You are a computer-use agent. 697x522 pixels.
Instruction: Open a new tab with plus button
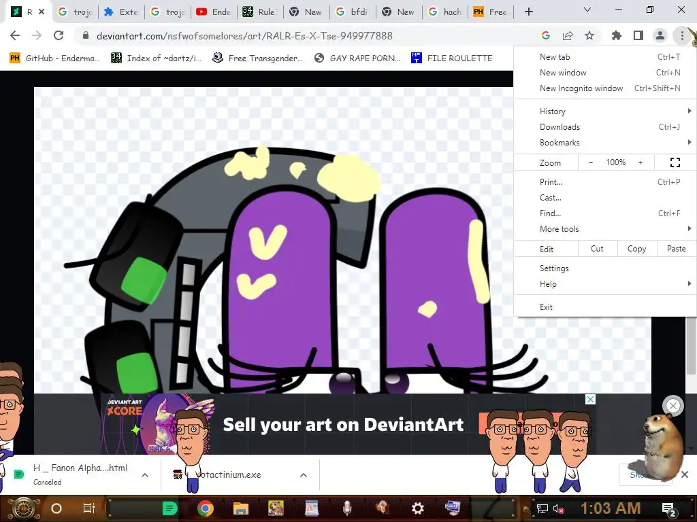coord(528,12)
